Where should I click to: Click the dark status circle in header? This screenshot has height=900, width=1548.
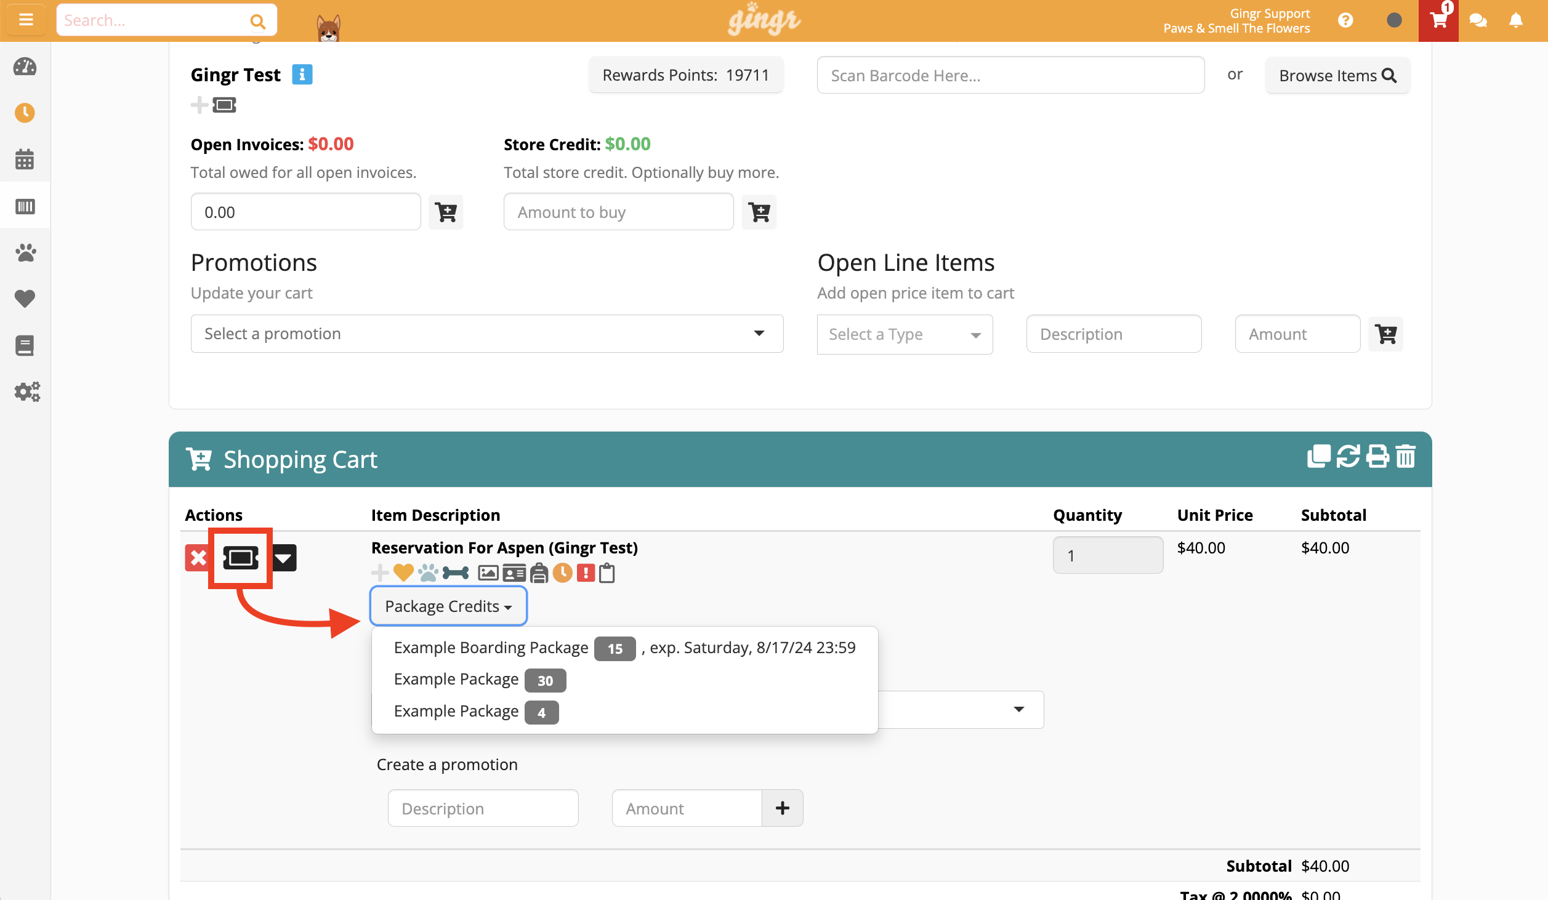point(1394,20)
